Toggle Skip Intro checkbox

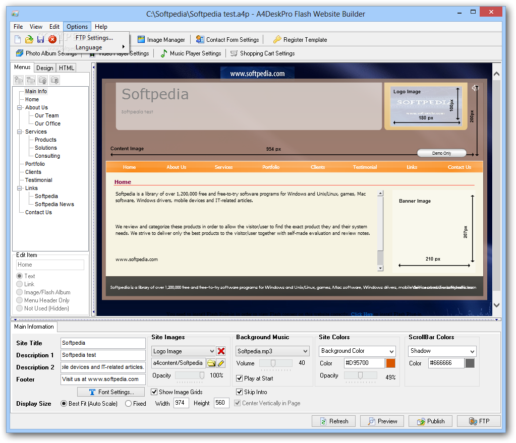(x=239, y=392)
